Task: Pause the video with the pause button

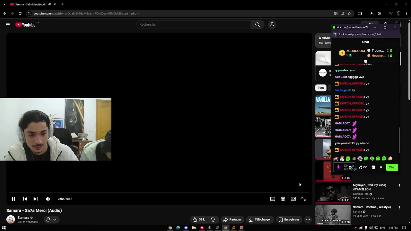Action: coord(13,199)
